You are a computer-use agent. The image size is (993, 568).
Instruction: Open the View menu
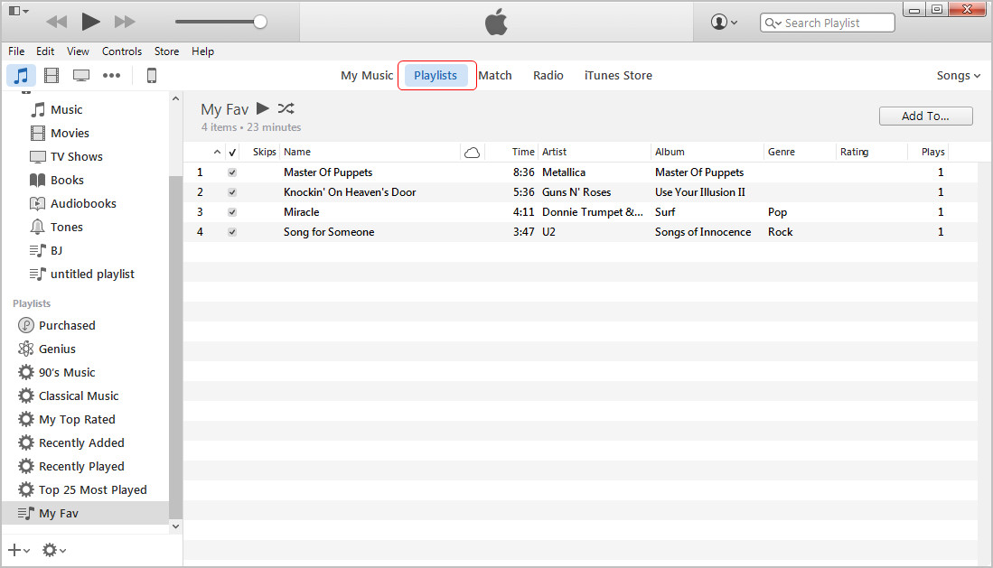coord(78,51)
